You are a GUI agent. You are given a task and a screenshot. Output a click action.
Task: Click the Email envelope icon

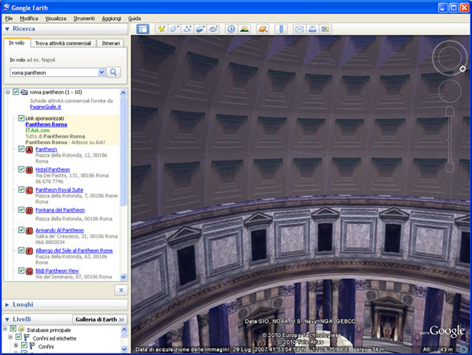(299, 30)
